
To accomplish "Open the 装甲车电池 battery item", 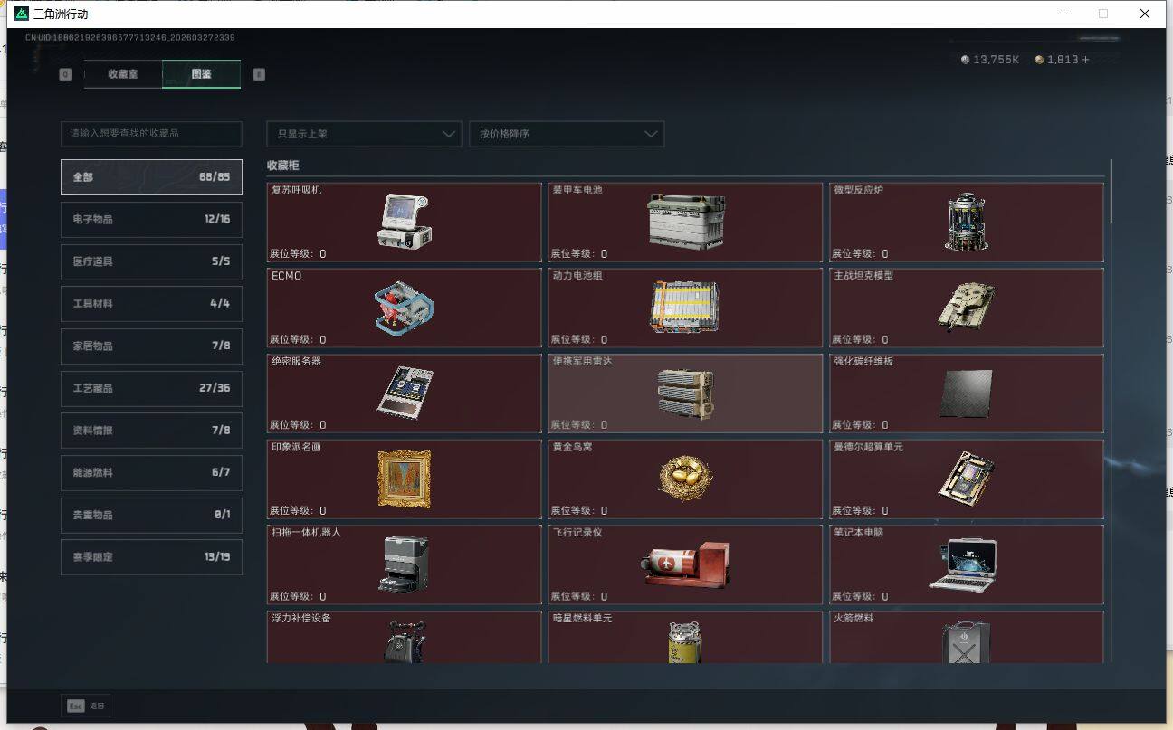I will click(x=685, y=222).
